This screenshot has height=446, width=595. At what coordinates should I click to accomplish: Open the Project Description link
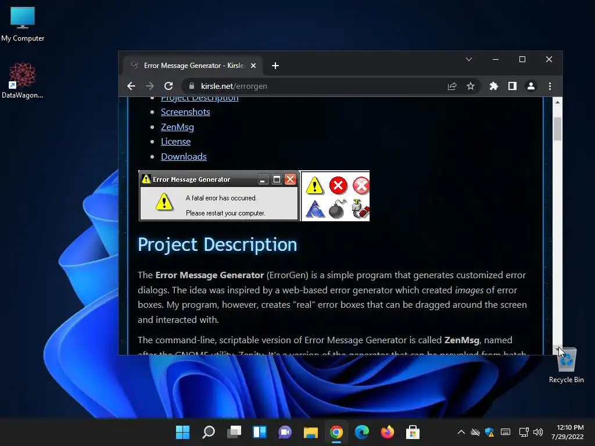[x=200, y=98]
